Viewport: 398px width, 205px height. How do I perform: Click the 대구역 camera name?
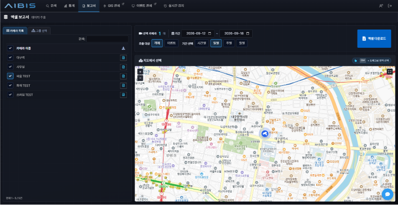[20, 58]
